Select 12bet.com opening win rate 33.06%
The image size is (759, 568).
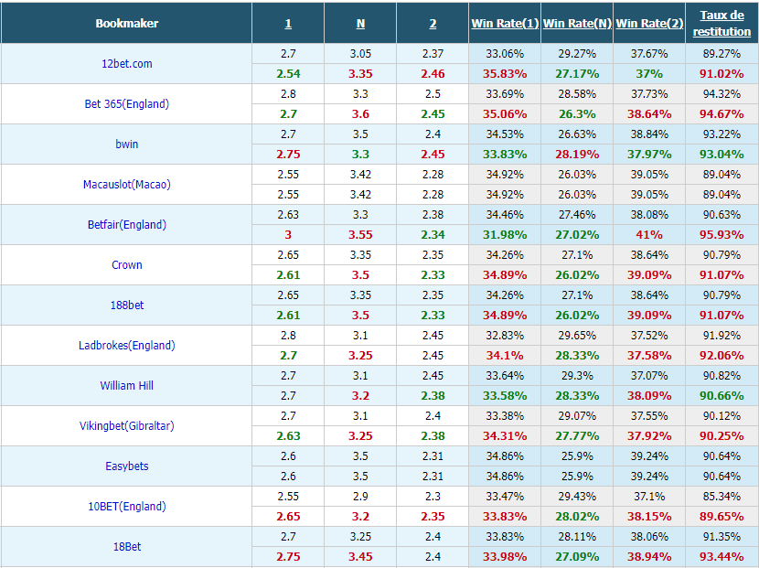pos(505,54)
